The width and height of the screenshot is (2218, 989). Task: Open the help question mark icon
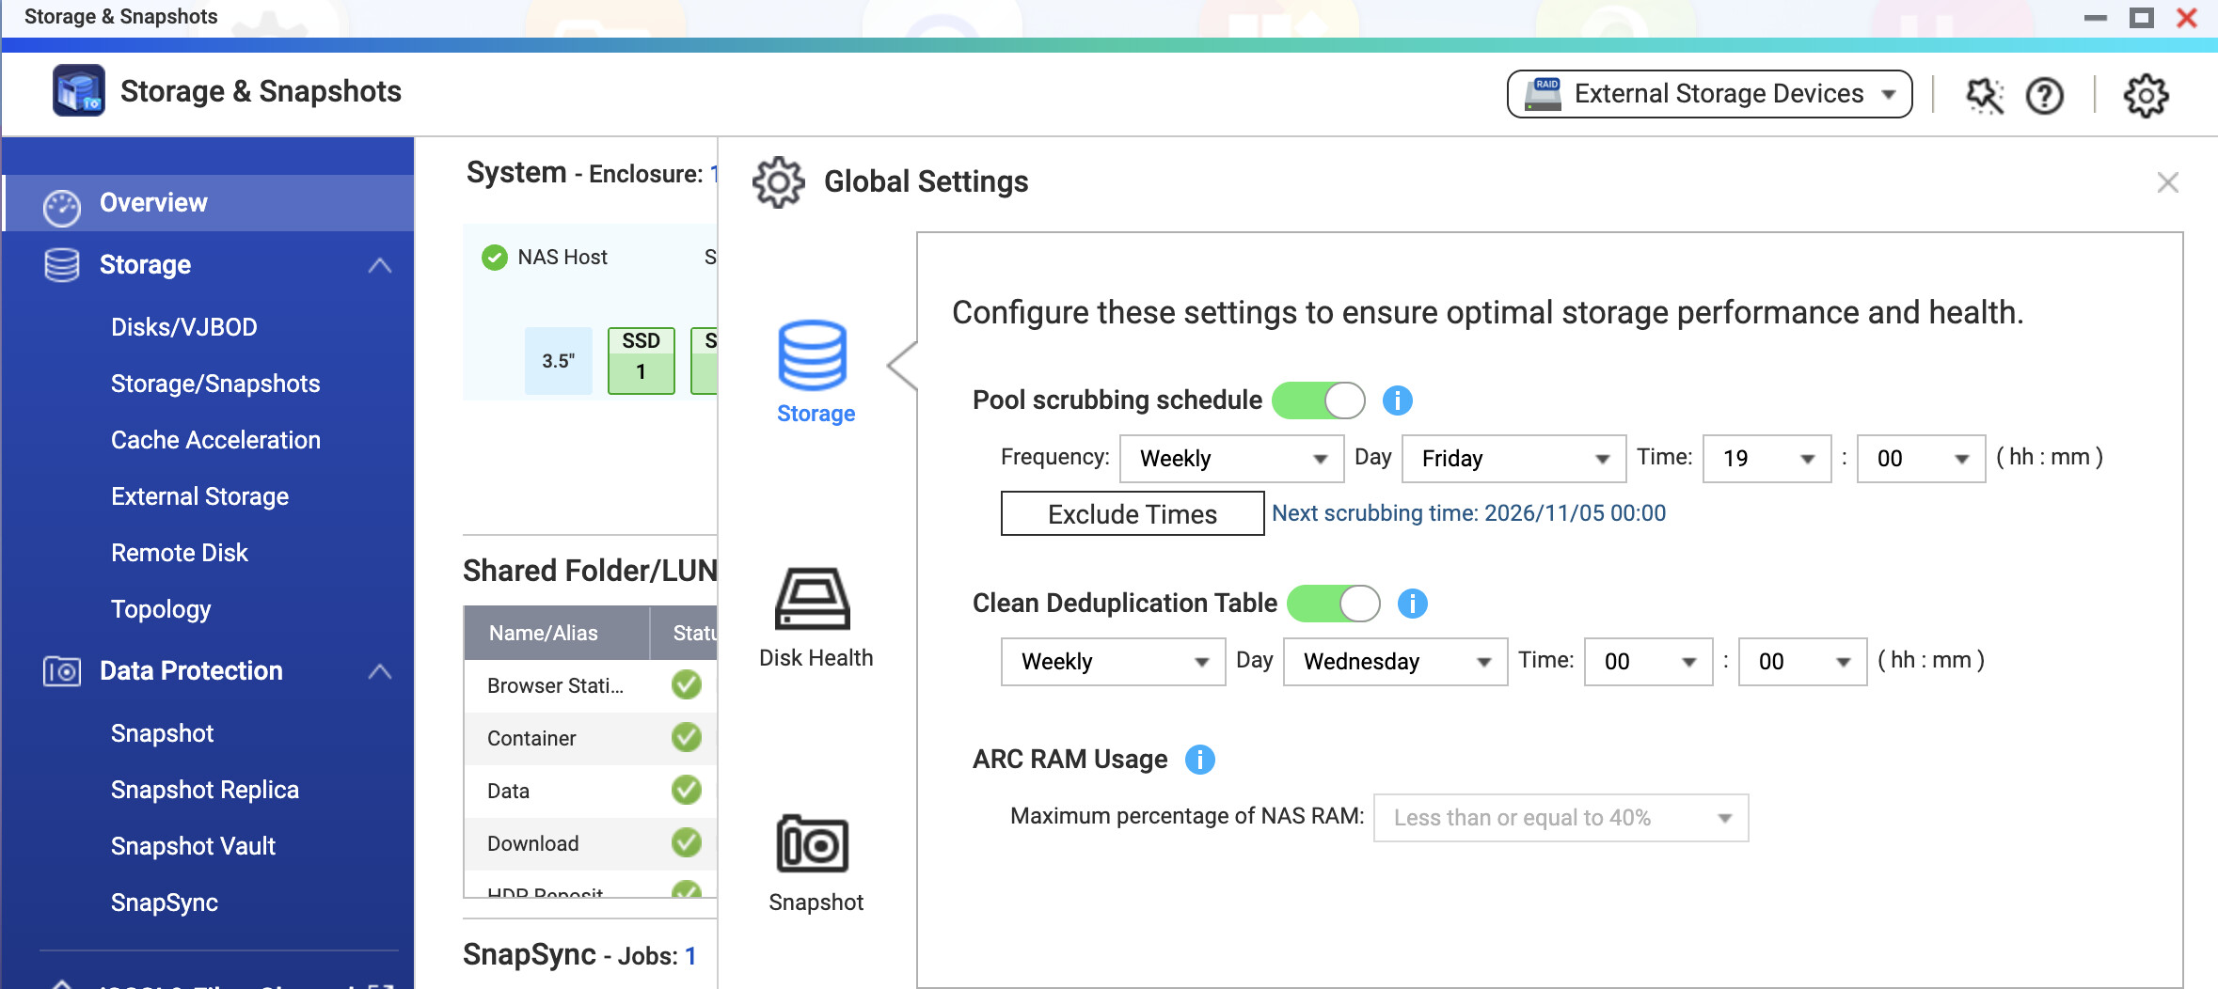2044,96
